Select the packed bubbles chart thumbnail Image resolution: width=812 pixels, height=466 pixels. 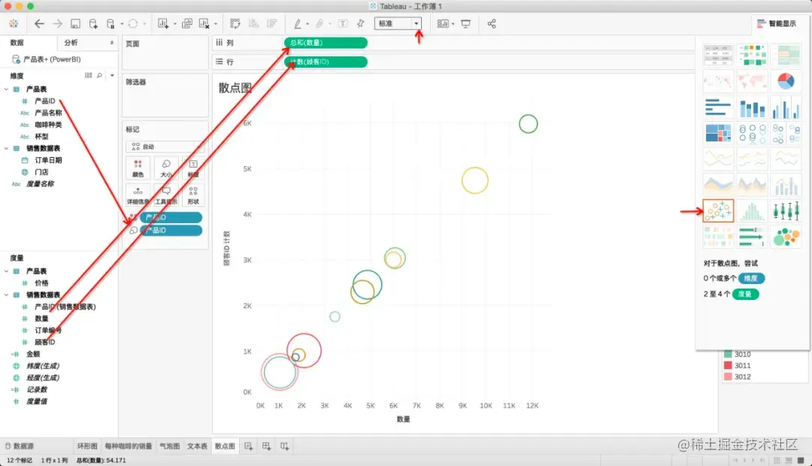click(x=786, y=238)
